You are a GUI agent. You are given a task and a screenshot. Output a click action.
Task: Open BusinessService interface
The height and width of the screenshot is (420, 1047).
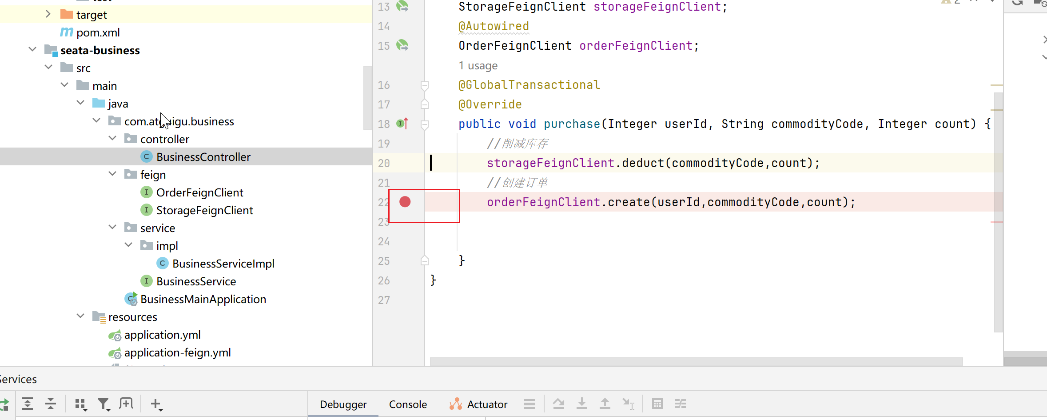point(196,281)
